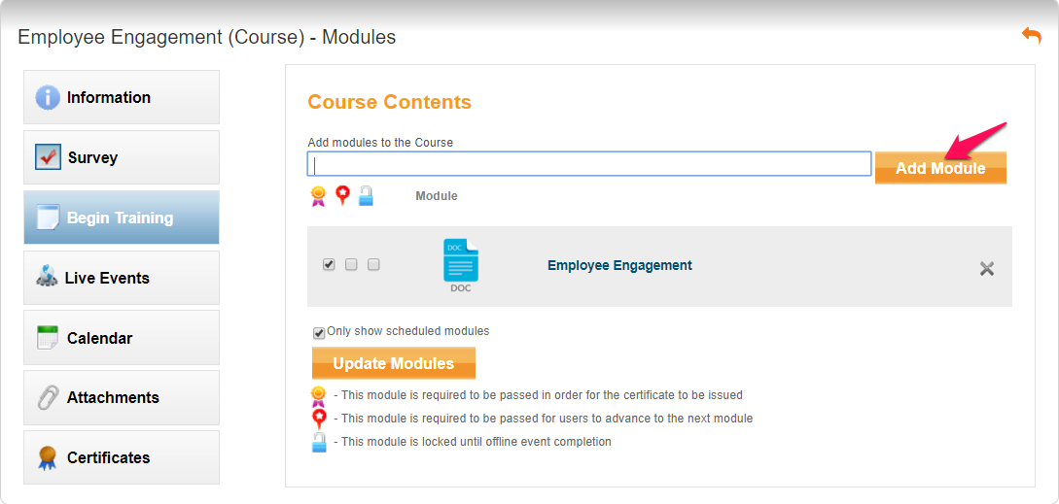Open the Attachments tab
The height and width of the screenshot is (504, 1059).
point(122,397)
